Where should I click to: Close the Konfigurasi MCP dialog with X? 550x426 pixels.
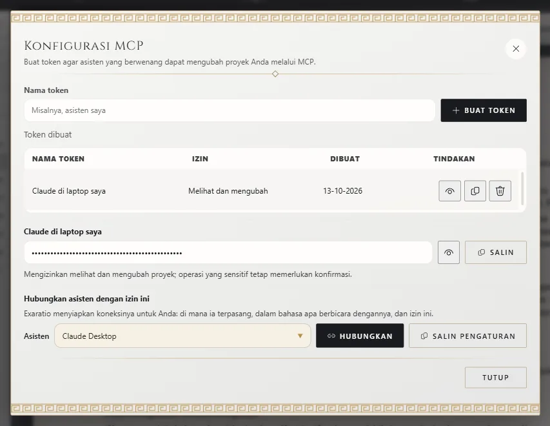pyautogui.click(x=516, y=49)
